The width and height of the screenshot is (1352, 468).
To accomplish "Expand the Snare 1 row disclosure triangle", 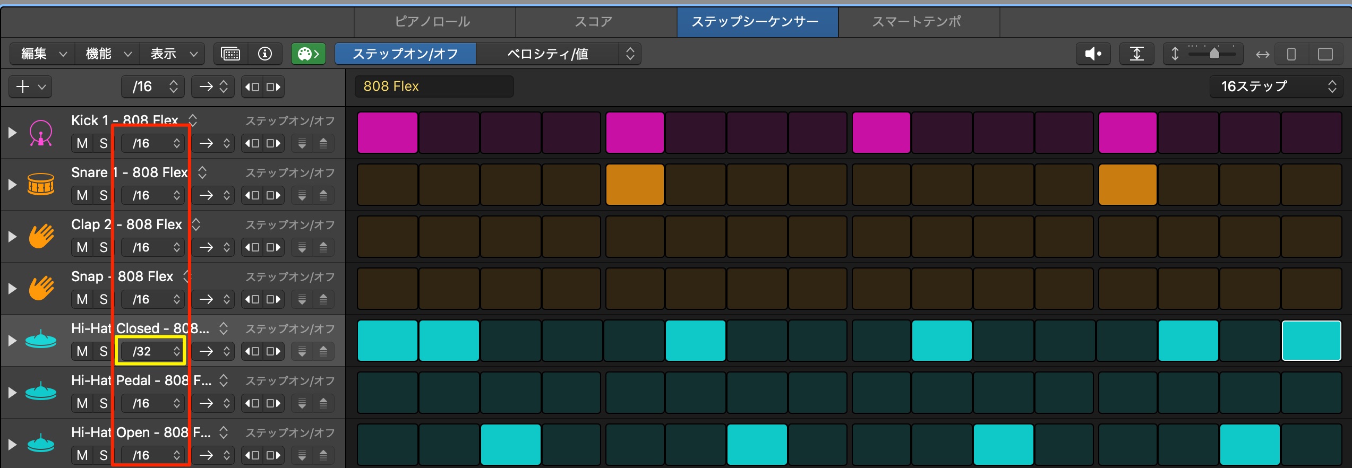I will point(12,185).
